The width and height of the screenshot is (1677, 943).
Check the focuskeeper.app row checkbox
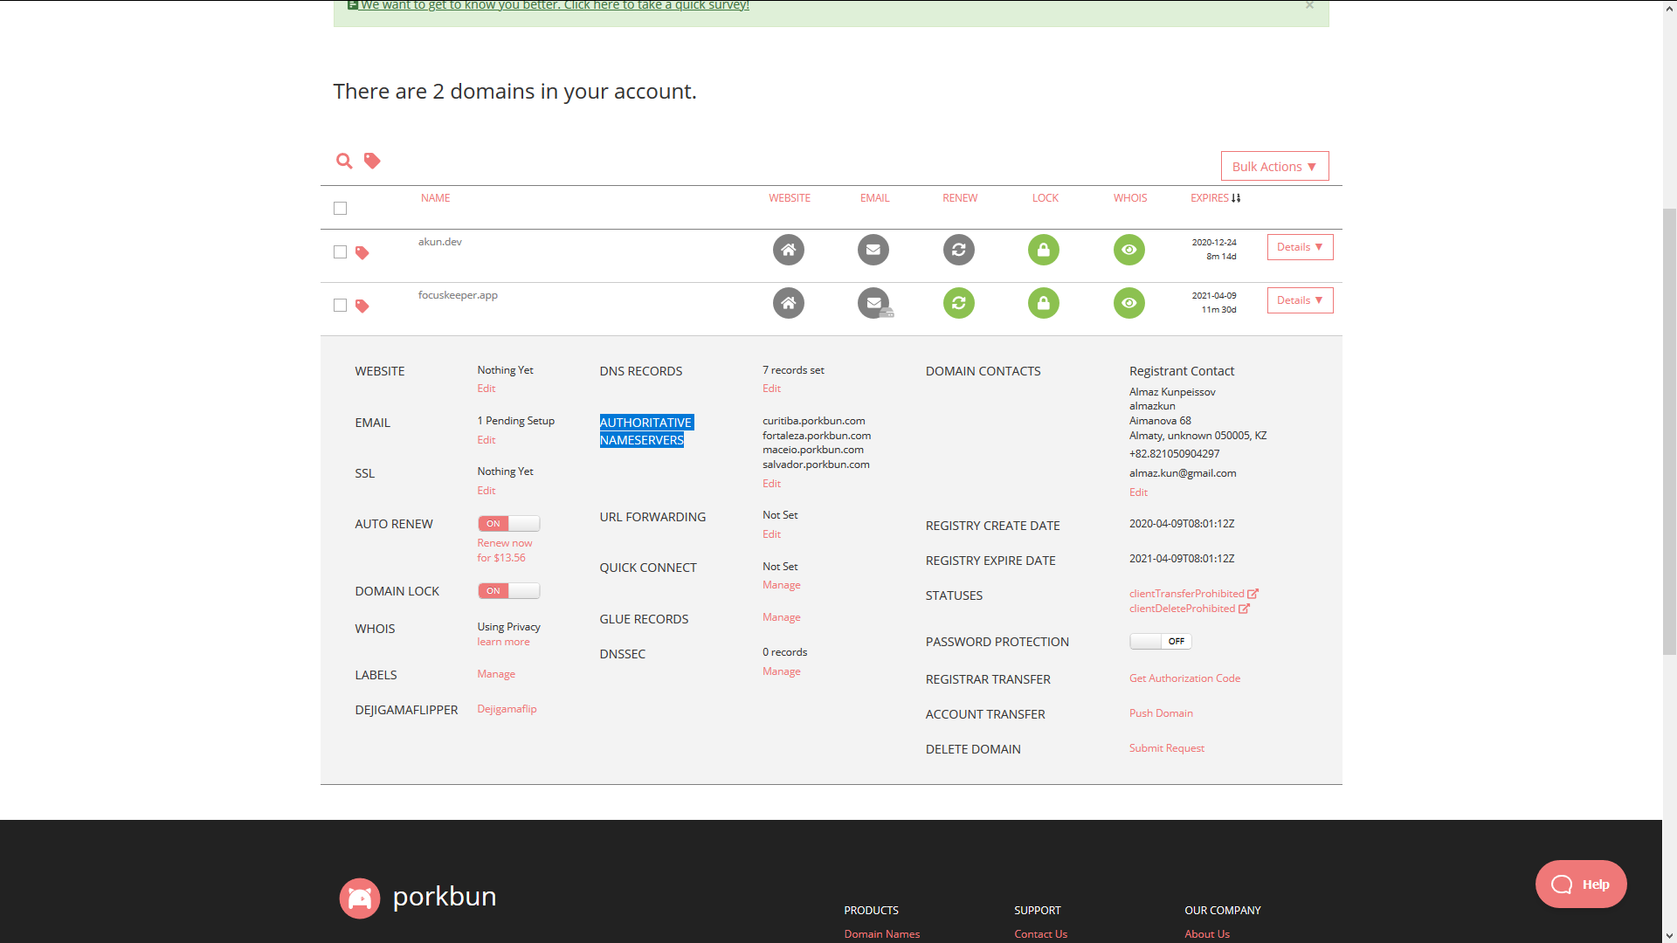click(x=340, y=305)
